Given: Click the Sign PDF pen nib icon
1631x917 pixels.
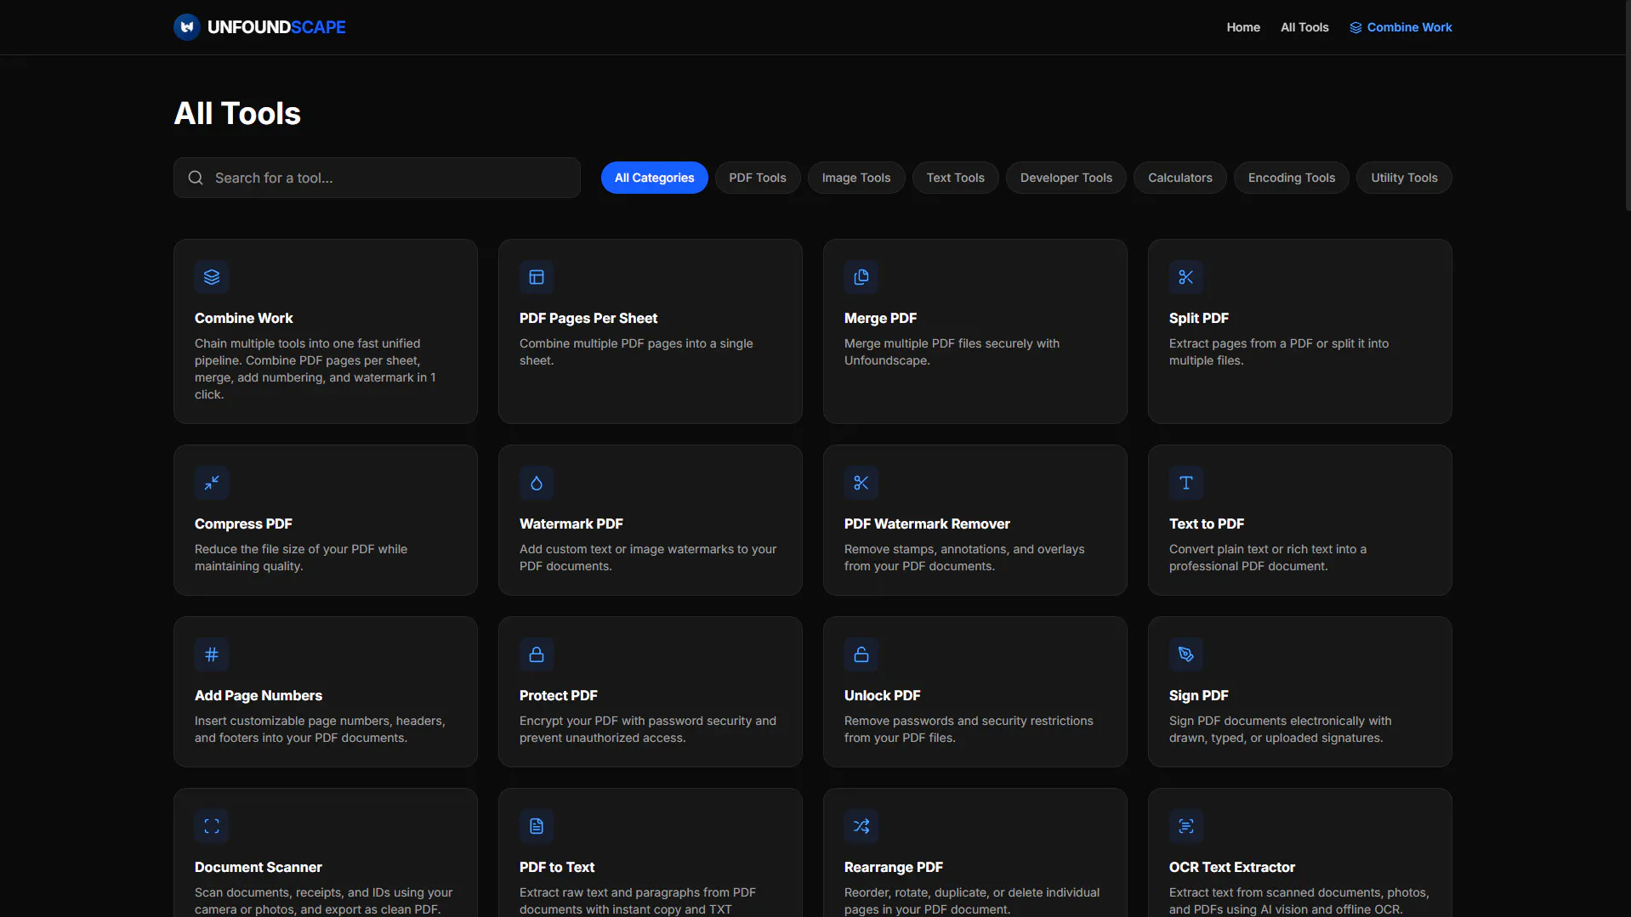Looking at the screenshot, I should point(1186,654).
